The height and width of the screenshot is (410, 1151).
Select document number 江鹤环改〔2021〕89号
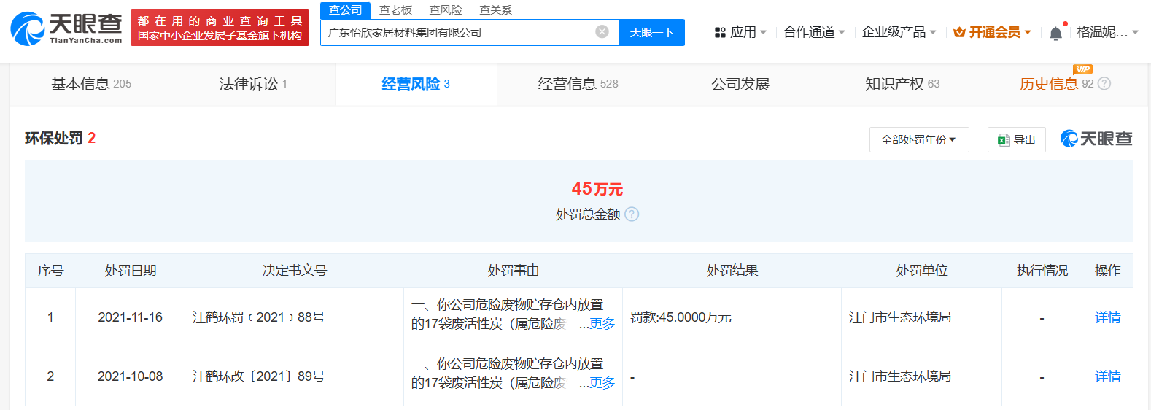click(259, 376)
